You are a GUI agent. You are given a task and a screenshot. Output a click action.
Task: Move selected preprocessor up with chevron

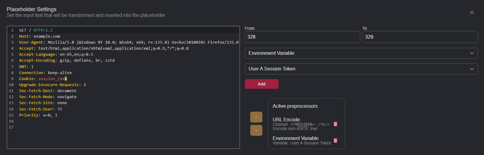coord(256,117)
